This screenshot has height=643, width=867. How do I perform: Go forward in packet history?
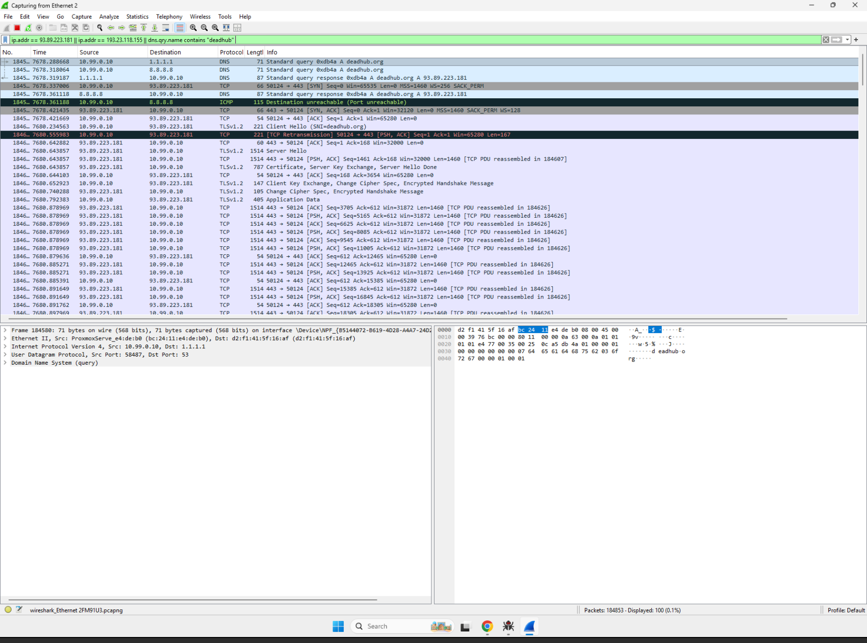[x=121, y=28]
